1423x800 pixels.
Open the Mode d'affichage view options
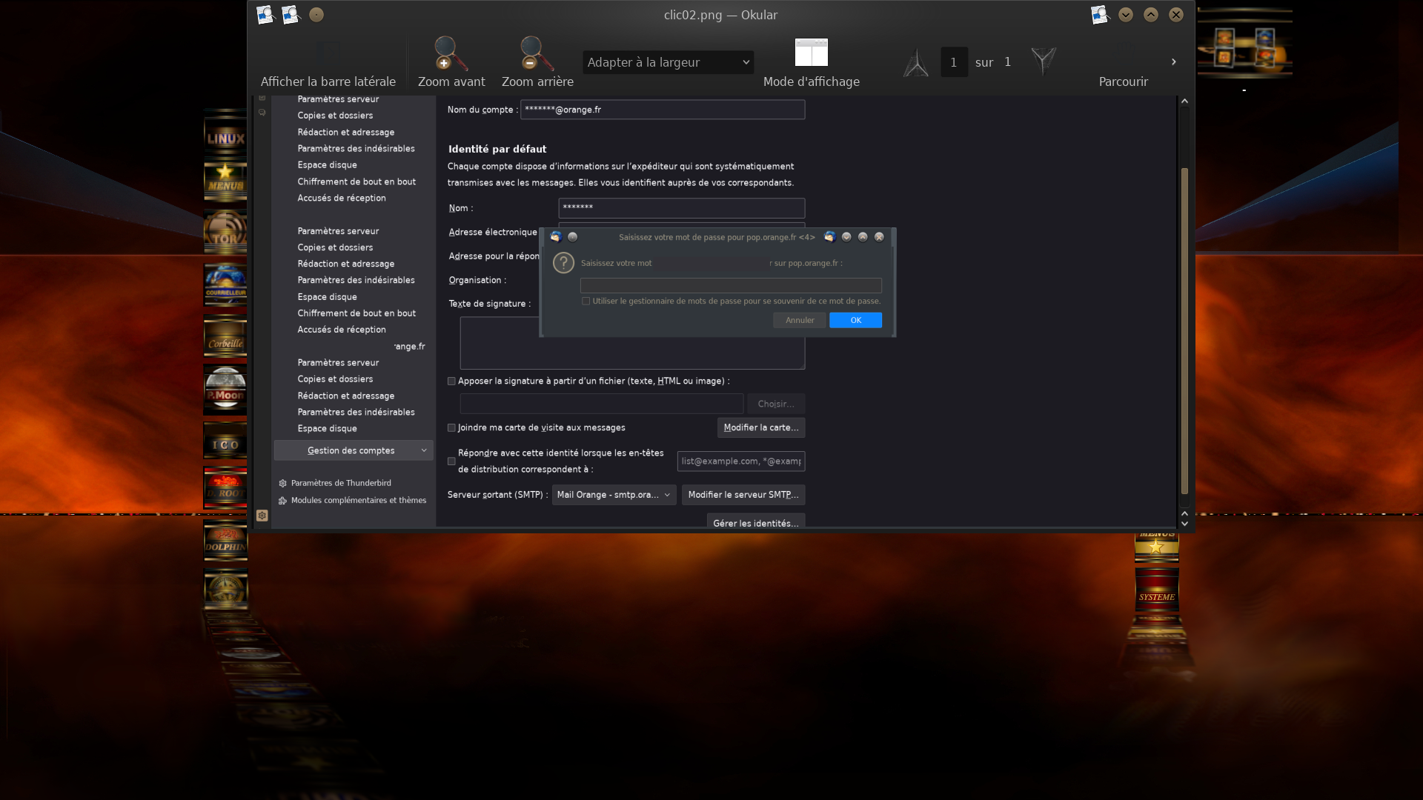(x=812, y=63)
